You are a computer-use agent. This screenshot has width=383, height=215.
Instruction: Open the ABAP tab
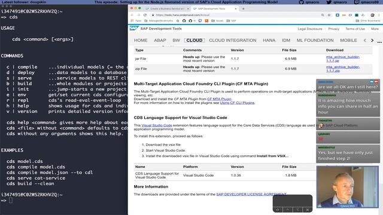[160, 40]
